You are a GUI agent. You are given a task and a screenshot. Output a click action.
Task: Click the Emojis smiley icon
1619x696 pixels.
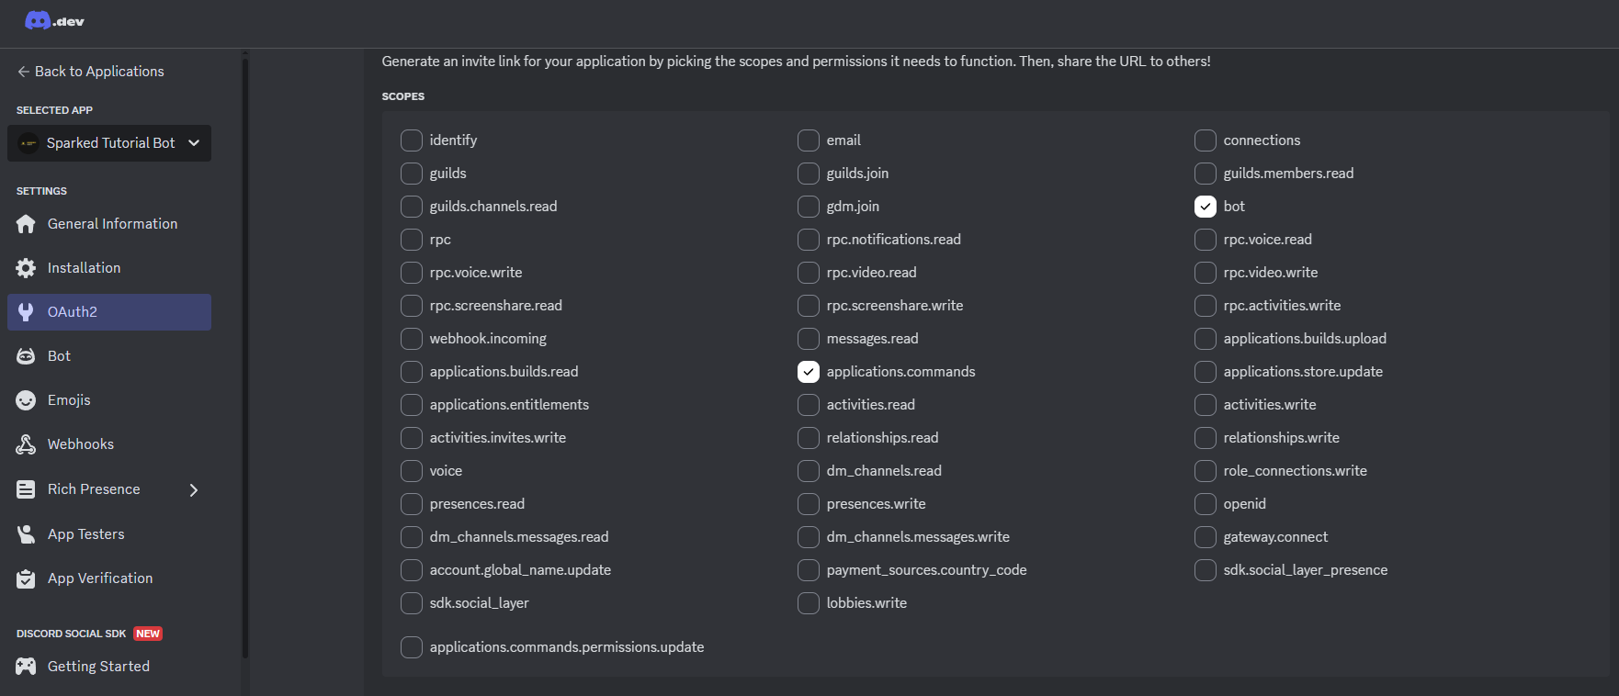pyautogui.click(x=26, y=400)
